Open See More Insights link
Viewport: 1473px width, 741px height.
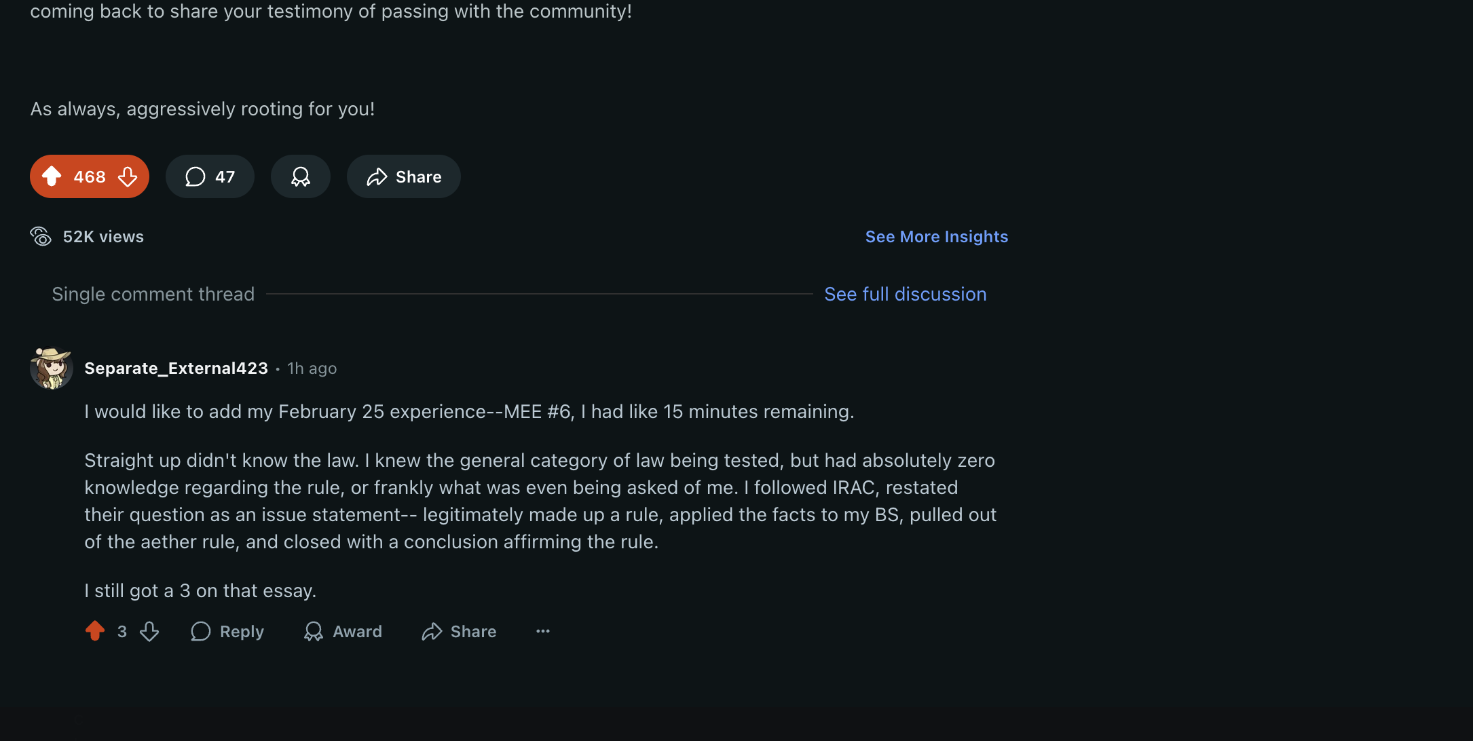(x=936, y=236)
